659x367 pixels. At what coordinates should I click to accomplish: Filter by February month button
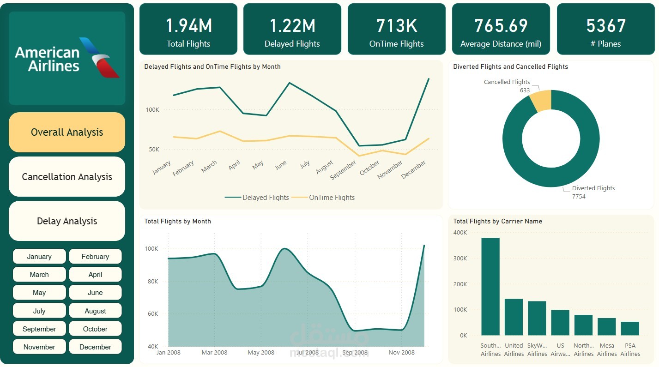point(95,256)
